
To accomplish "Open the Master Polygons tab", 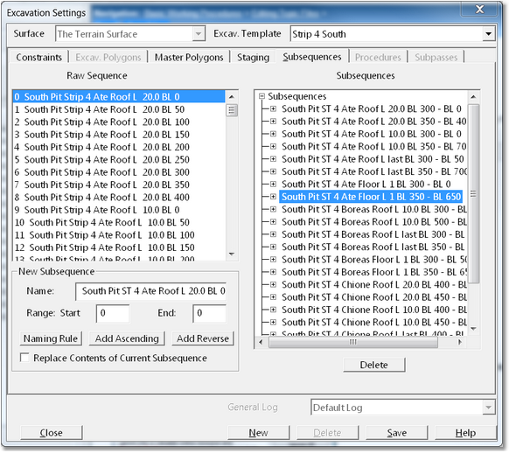I will click(189, 57).
